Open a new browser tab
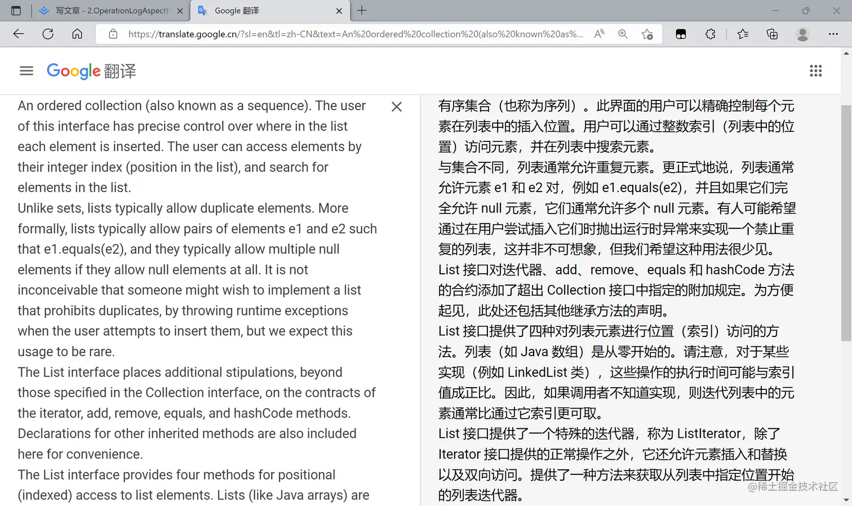Screen dimensions: 852x506 click(362, 11)
